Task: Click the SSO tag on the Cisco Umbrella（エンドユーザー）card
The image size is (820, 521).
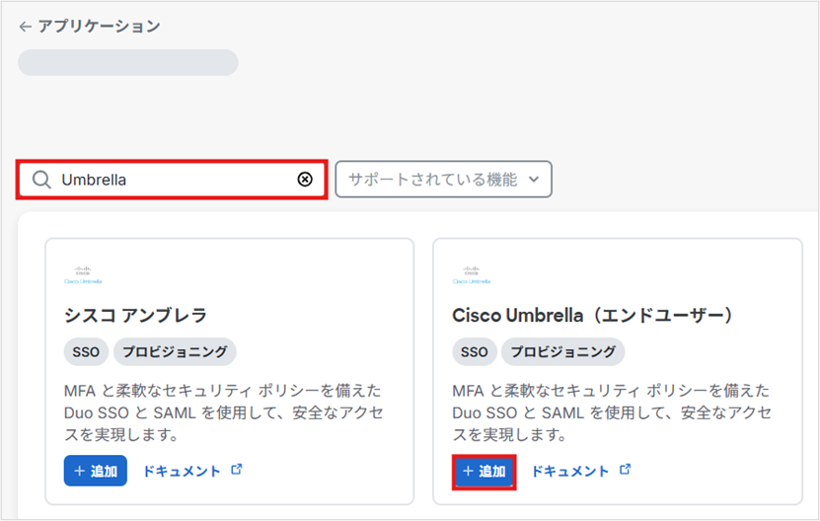Action: [474, 351]
